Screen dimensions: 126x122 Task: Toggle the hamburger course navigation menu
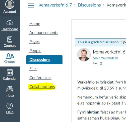coord(31,5)
